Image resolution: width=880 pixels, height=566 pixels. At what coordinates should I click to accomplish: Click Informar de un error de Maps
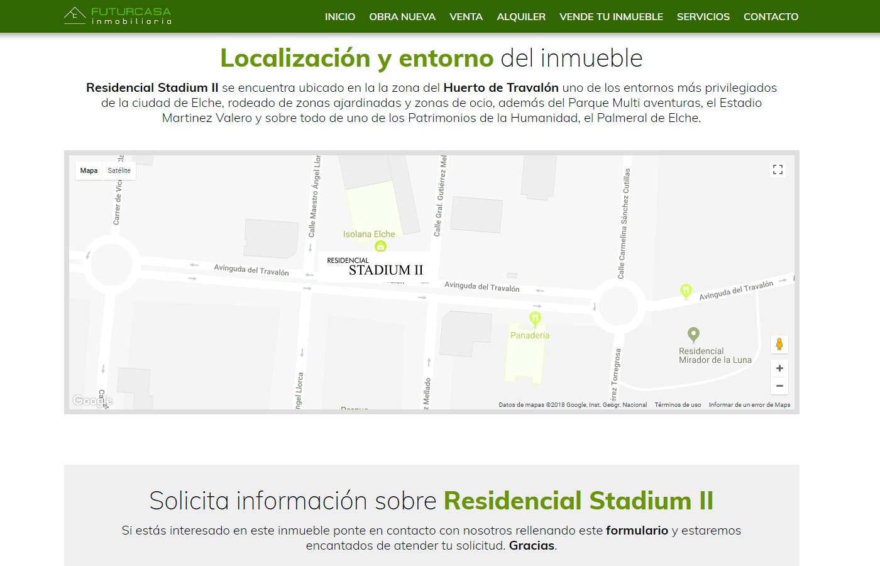[x=750, y=405]
